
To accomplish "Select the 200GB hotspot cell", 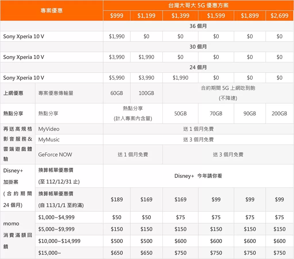I will coord(279,114).
